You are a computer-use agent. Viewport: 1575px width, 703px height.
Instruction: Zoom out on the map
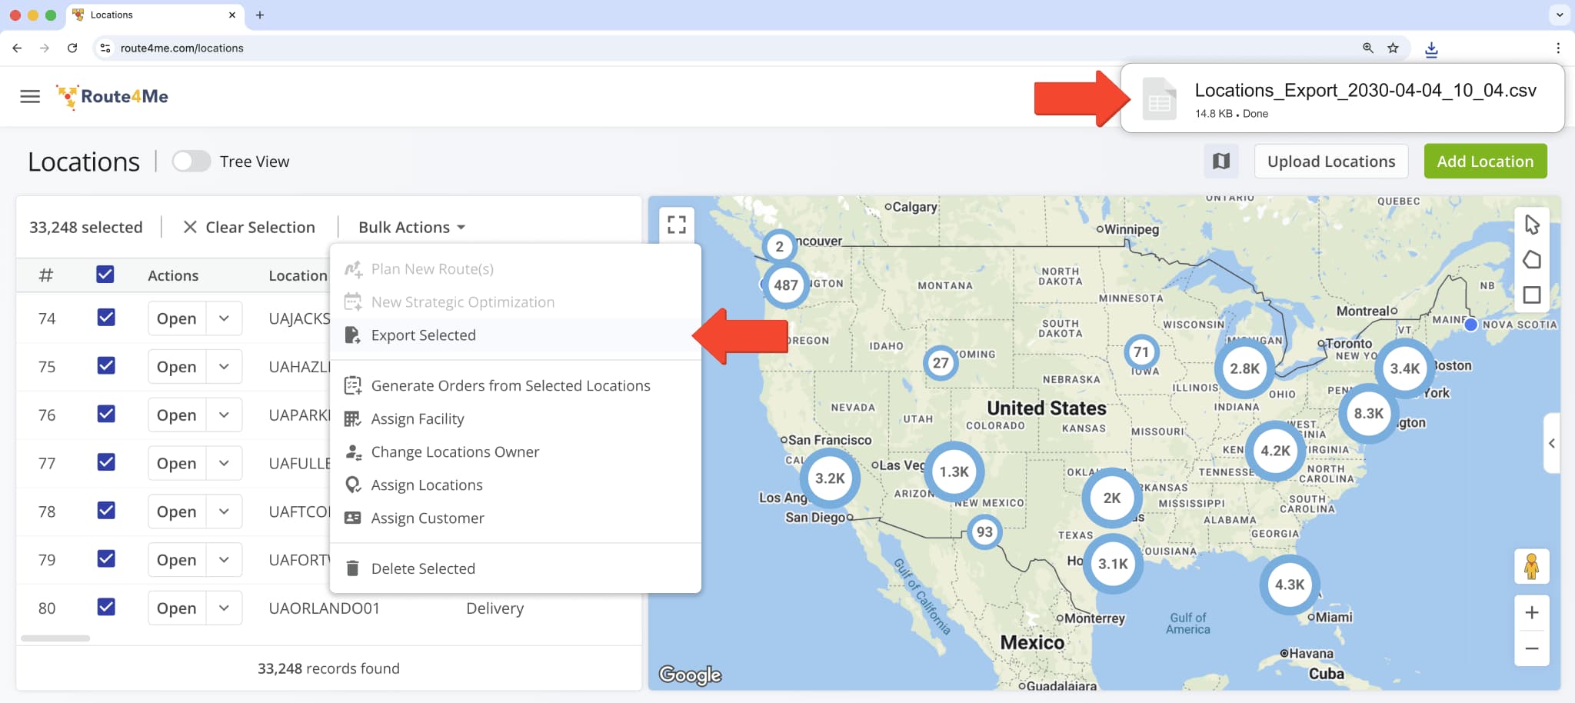tap(1531, 648)
